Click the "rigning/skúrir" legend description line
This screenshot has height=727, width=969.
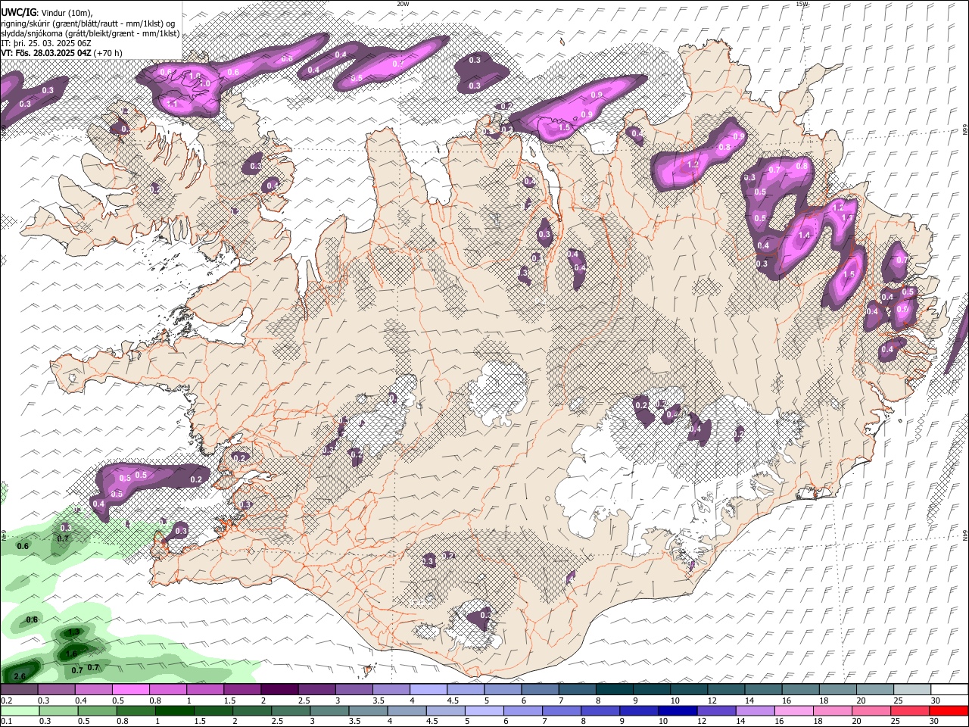(x=88, y=23)
